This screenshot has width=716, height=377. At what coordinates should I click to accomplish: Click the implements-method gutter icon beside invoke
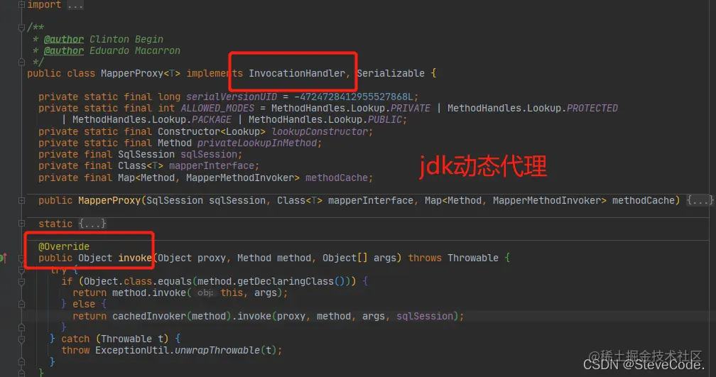[3, 258]
